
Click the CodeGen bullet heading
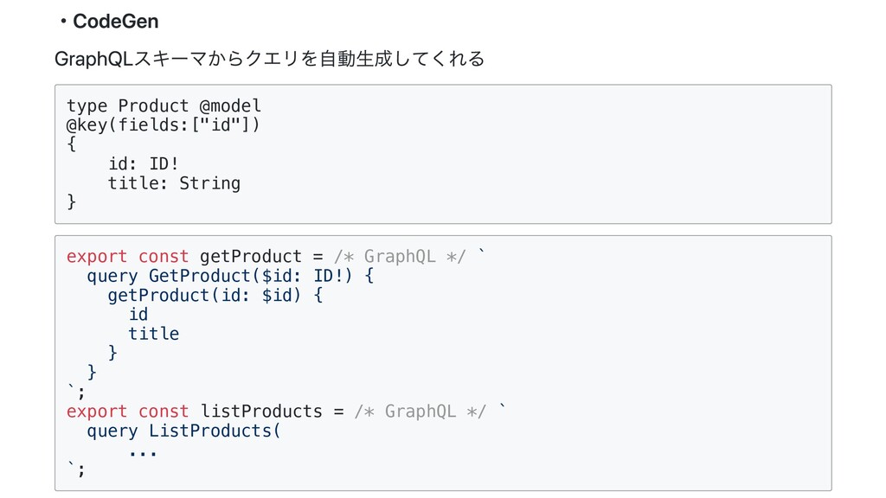coord(110,22)
